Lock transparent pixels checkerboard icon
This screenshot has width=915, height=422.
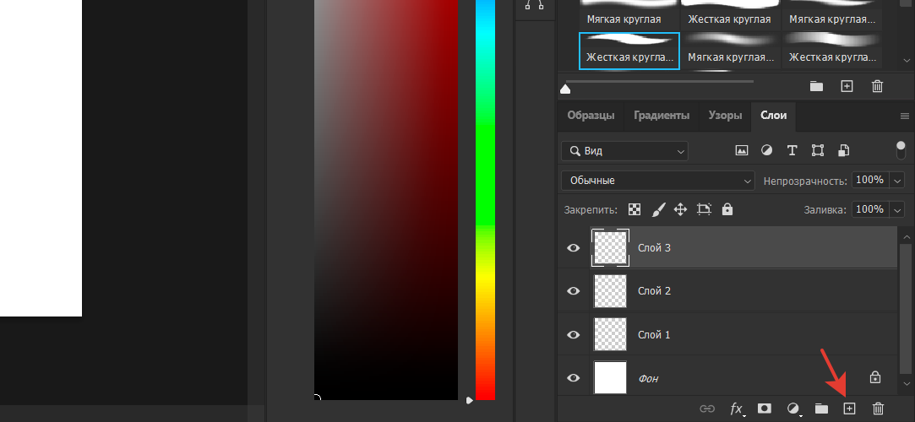click(635, 209)
